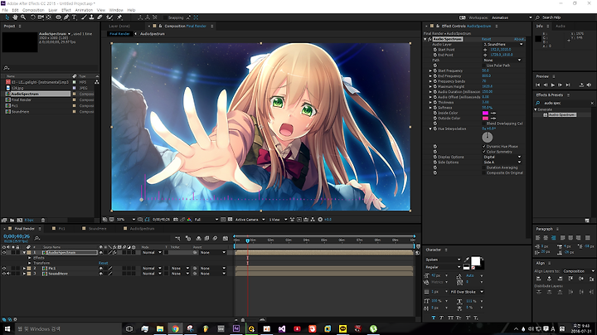Uncheck the Color Symmetry checkbox

coord(484,152)
